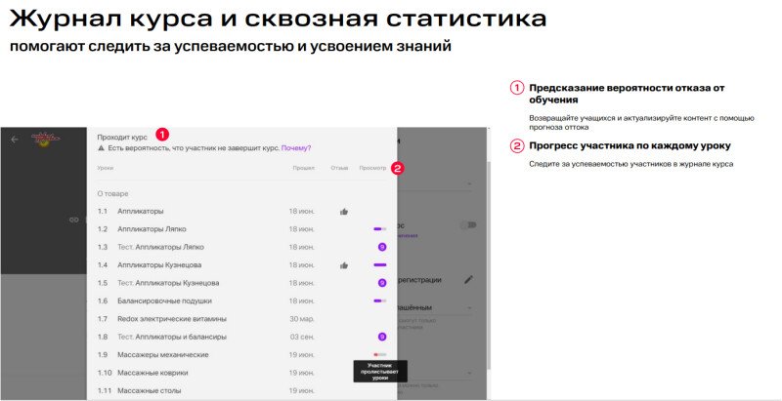Open lesson 1.7 'Redox электрические витамины'

[x=172, y=319]
